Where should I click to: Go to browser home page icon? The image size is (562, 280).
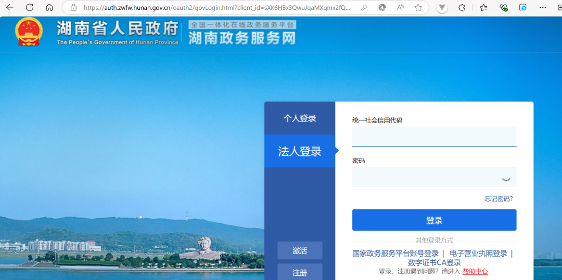click(49, 8)
